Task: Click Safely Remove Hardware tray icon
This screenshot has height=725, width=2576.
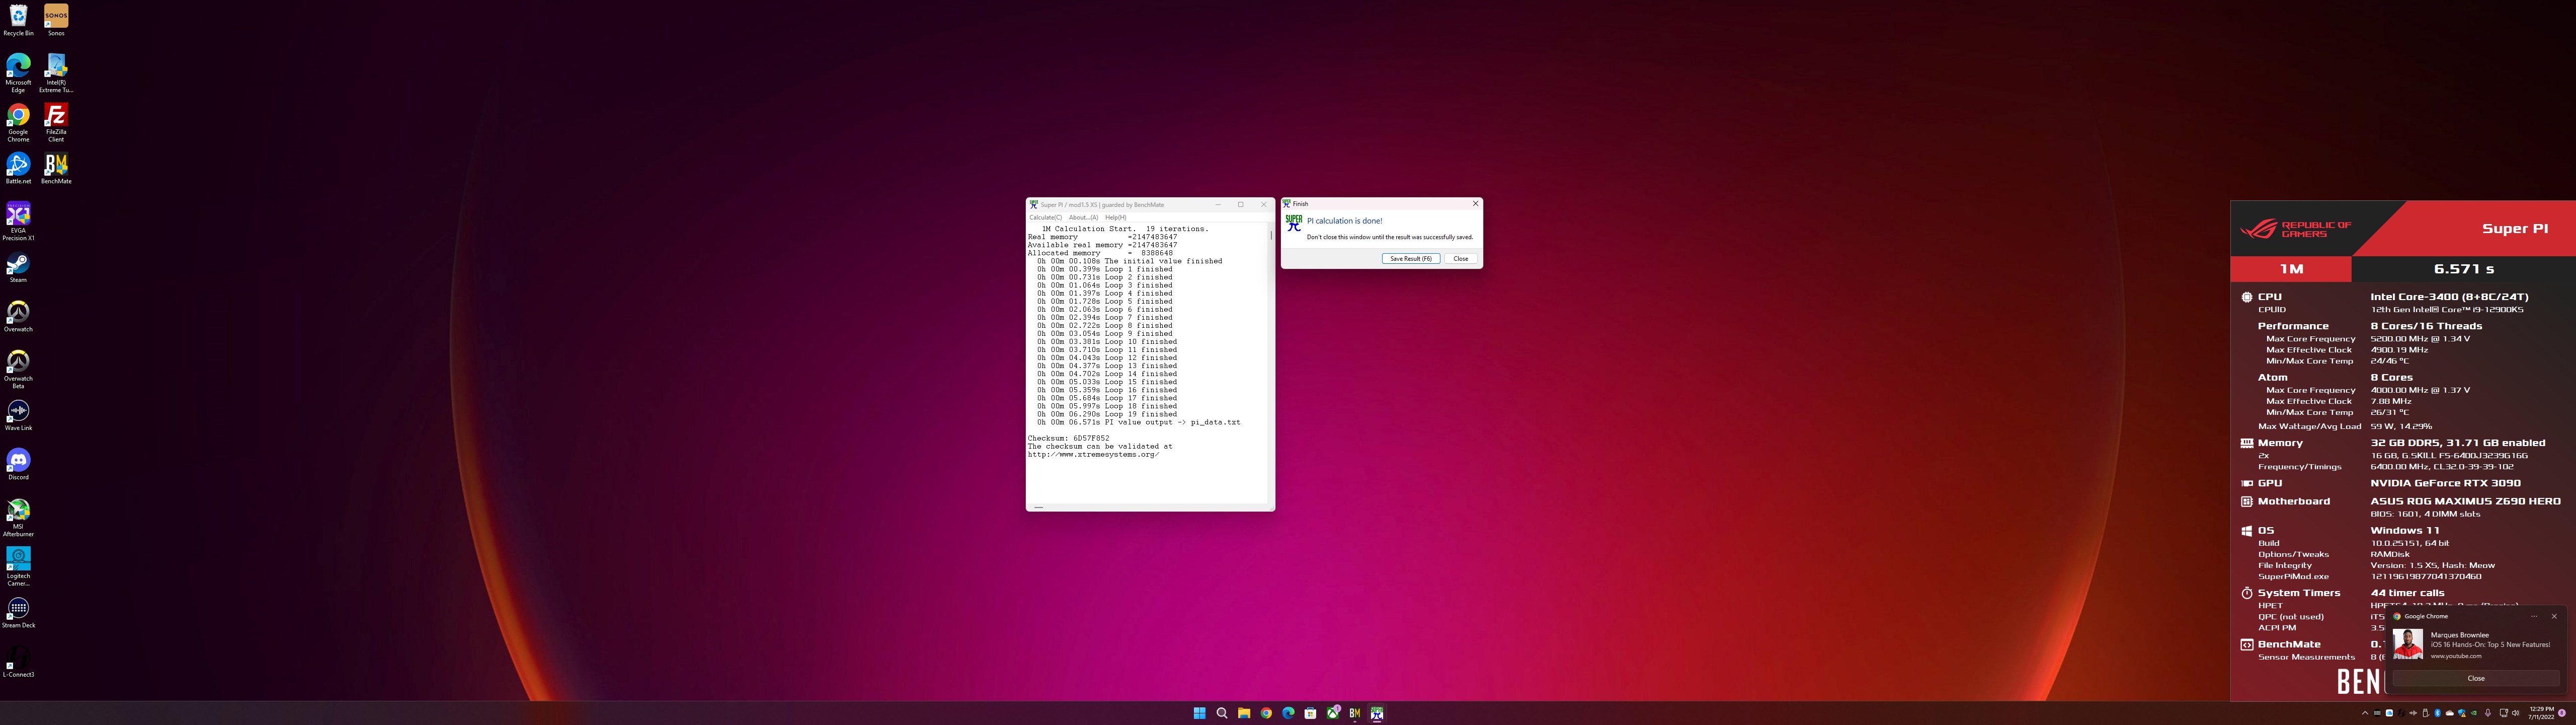Action: click(2426, 713)
